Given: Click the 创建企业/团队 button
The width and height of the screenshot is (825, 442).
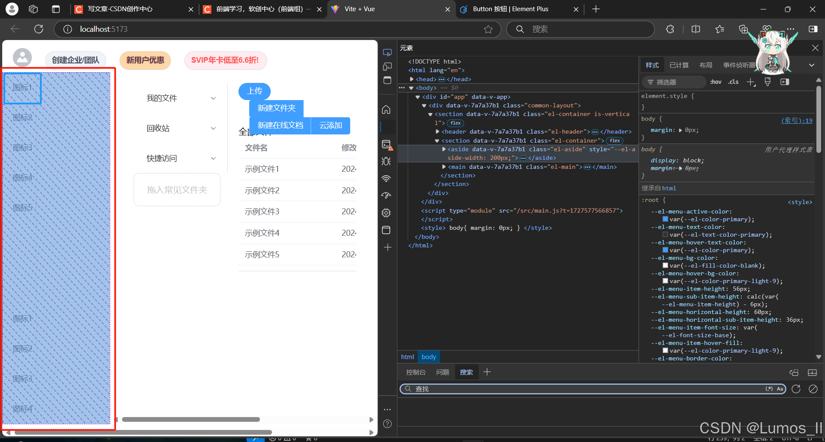Looking at the screenshot, I should click(x=76, y=60).
